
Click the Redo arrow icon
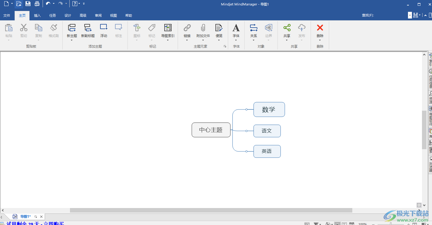60,4
